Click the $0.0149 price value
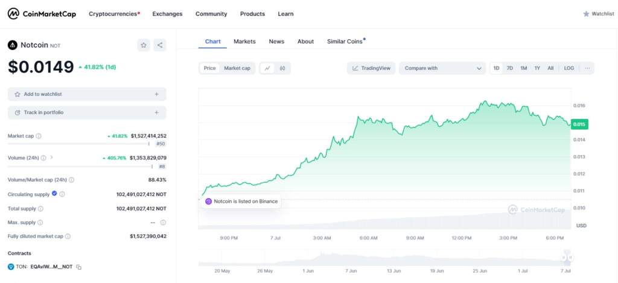This screenshot has width=618, height=283. [40, 67]
